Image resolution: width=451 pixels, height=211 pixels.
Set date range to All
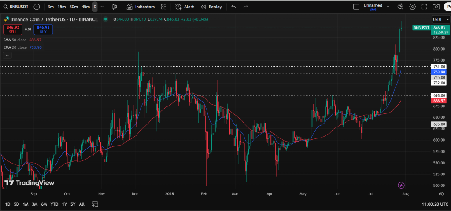[x=81, y=204]
